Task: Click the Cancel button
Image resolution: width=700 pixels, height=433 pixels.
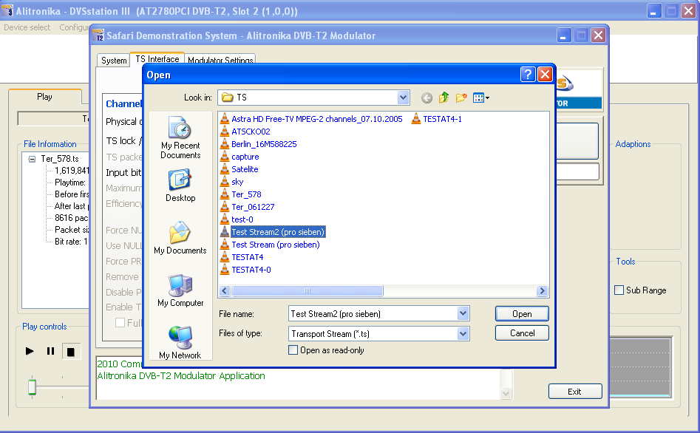Action: click(x=522, y=333)
